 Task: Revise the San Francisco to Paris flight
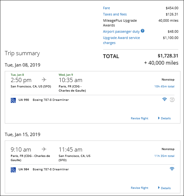139,118
